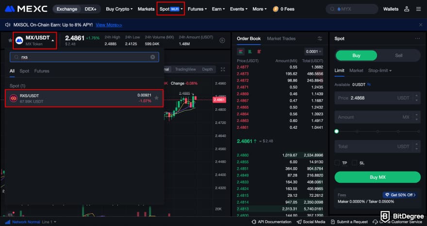Click the Price input field
The height and width of the screenshot is (226, 427).
[x=378, y=98]
